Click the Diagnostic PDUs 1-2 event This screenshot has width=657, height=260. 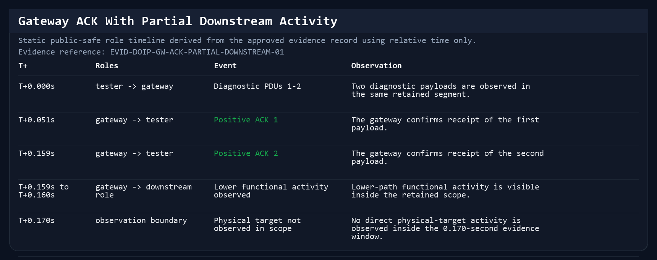point(257,86)
